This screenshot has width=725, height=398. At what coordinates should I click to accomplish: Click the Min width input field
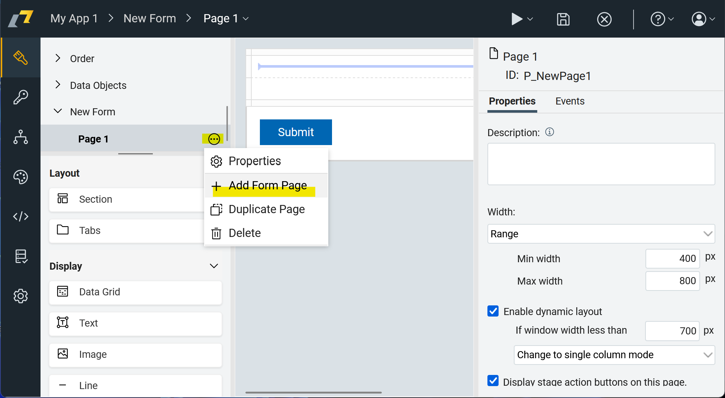[x=673, y=259]
